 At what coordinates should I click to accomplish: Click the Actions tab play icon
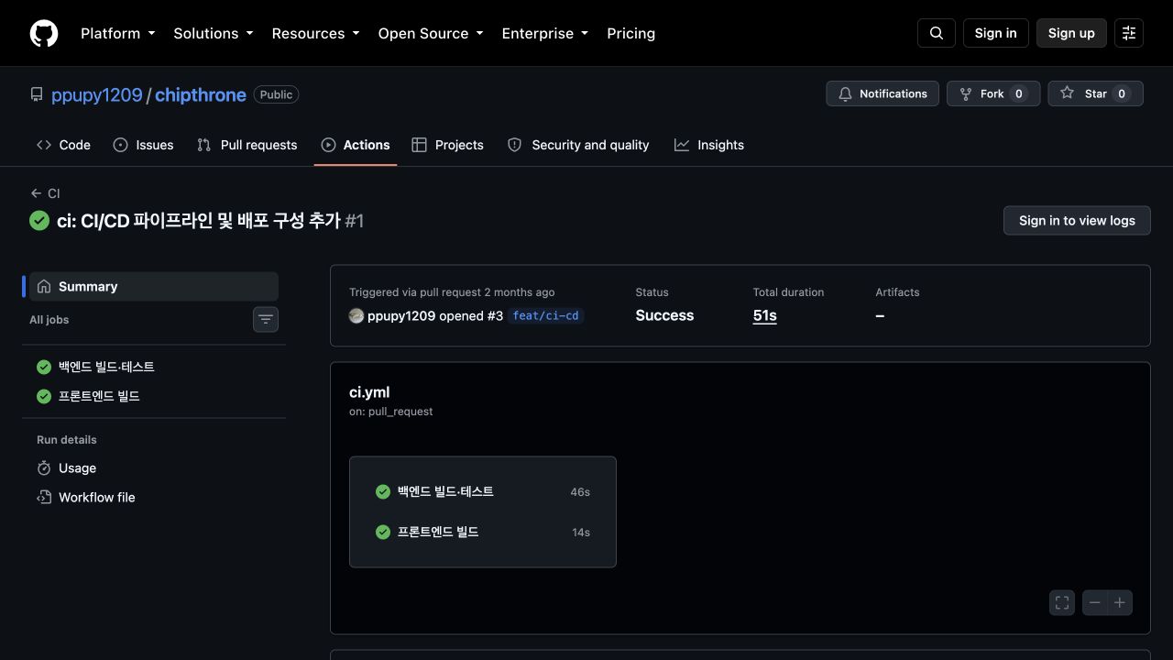tap(328, 145)
